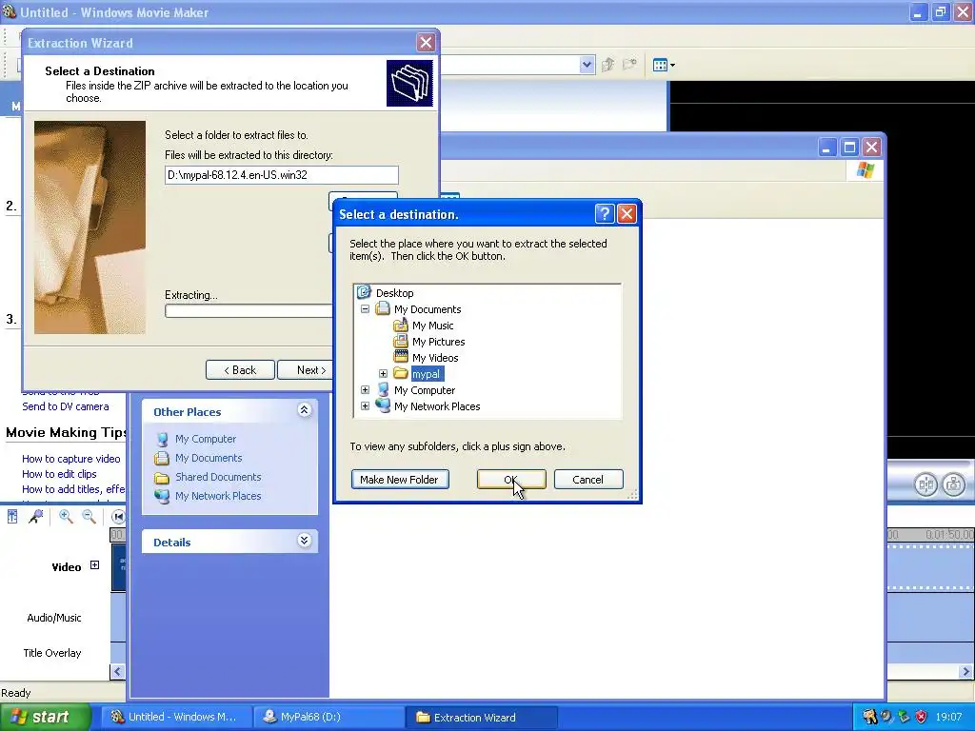Viewport: 975px width, 731px height.
Task: Click the Extracting progress bar
Action: point(249,311)
